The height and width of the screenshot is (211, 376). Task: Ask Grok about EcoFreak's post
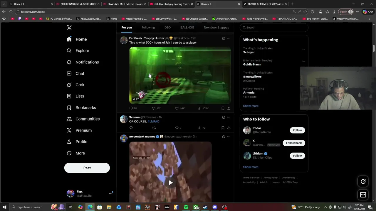[x=224, y=38]
